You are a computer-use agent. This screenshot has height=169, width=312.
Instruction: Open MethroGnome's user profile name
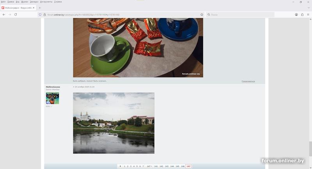[x=53, y=87]
